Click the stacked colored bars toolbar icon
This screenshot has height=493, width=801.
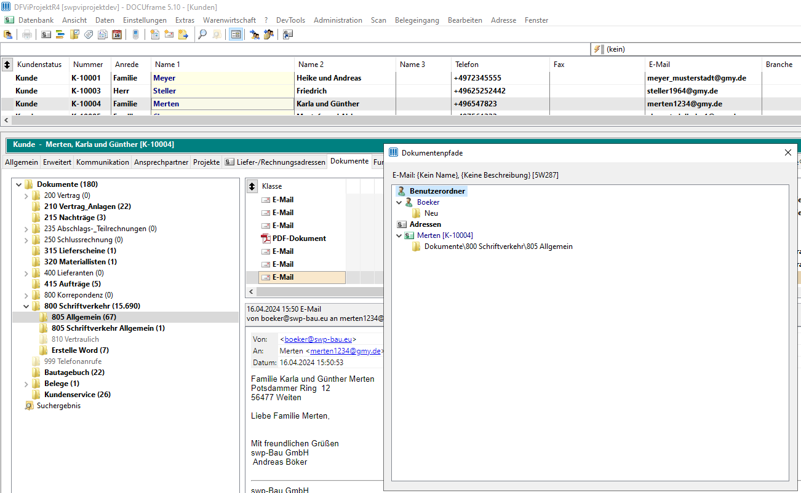pos(60,34)
